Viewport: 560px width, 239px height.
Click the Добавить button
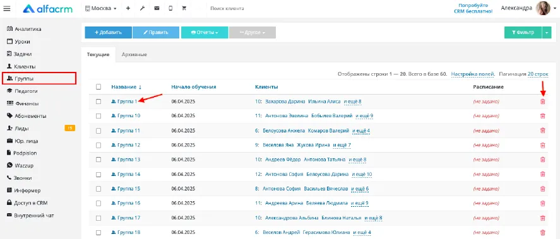point(108,32)
